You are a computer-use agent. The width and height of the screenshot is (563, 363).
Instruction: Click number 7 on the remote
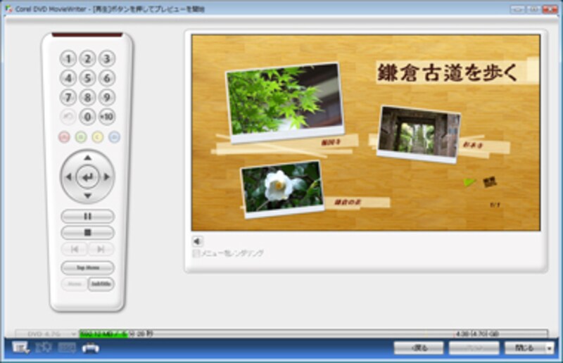tap(68, 97)
